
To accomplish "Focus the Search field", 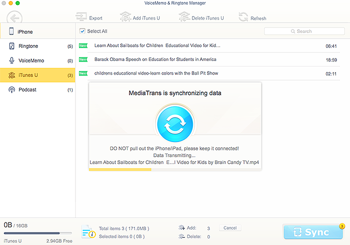I will (304, 31).
